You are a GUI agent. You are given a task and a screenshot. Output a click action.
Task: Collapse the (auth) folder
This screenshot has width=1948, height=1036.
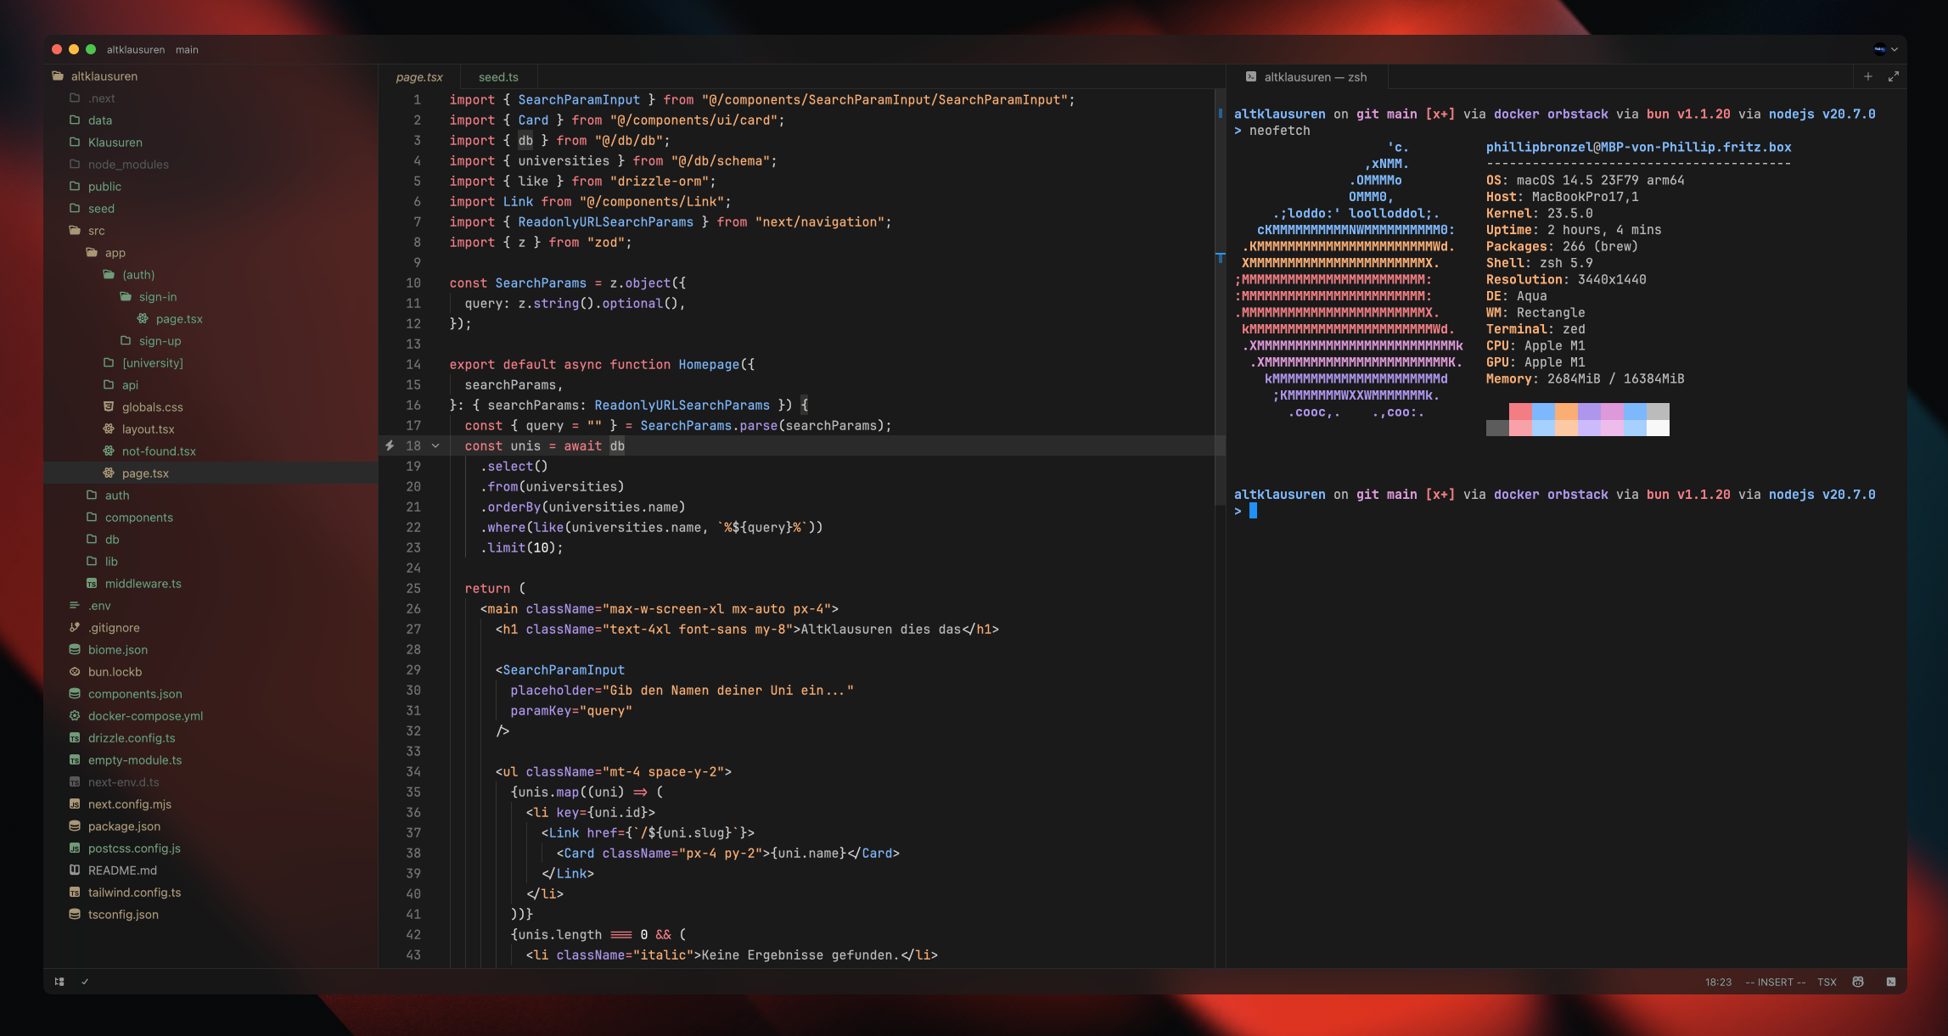click(x=211, y=274)
